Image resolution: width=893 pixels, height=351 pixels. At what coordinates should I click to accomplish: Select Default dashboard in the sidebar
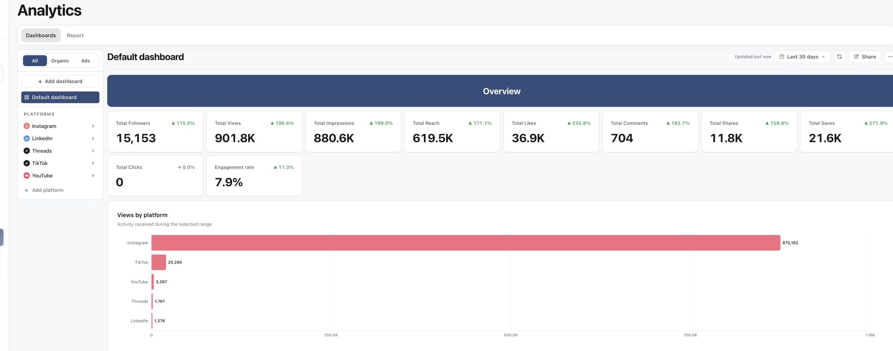[60, 97]
